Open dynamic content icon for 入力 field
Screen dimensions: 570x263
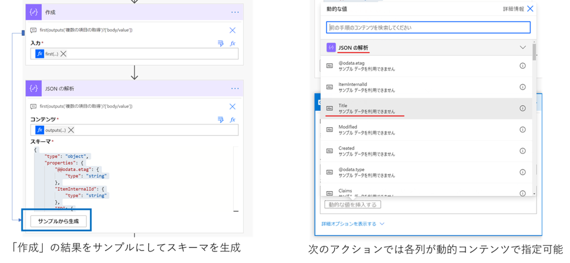(220, 43)
